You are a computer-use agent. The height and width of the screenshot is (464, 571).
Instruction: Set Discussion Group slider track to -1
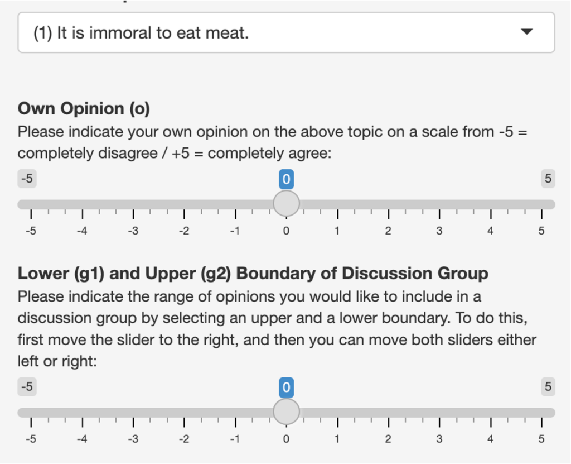coord(235,413)
